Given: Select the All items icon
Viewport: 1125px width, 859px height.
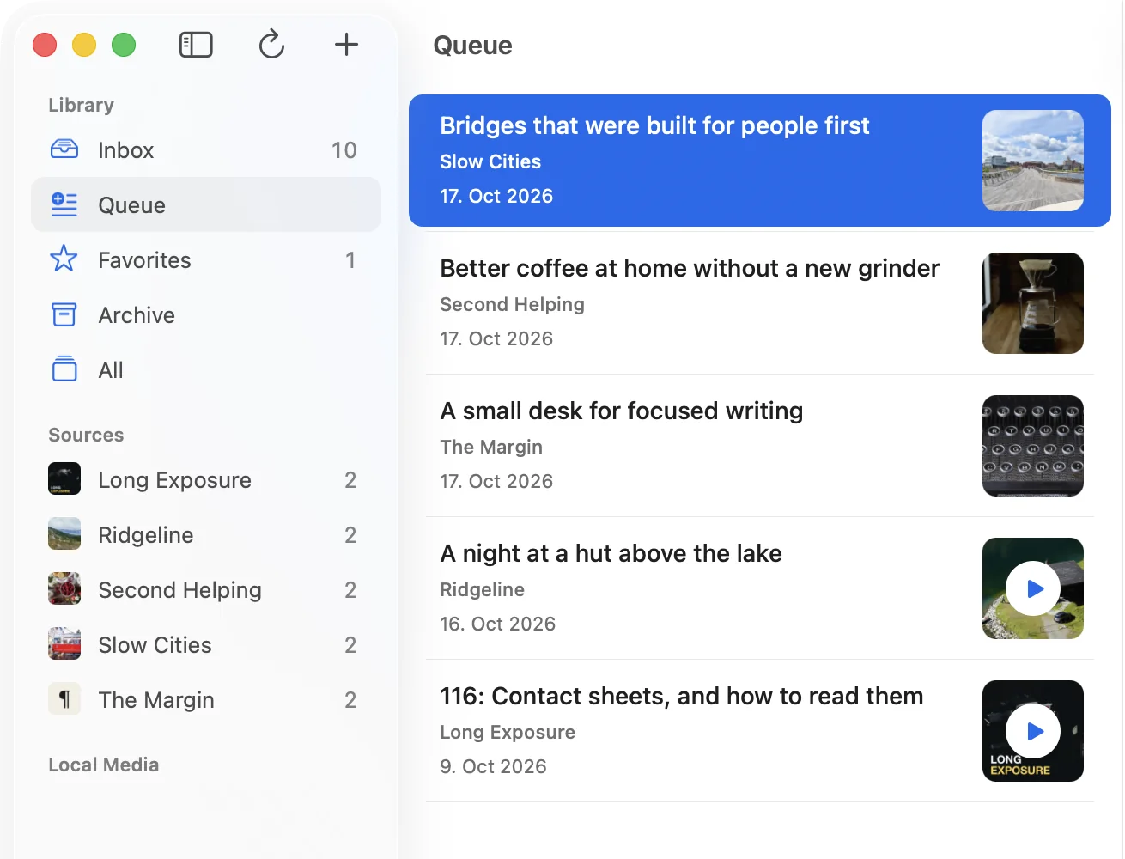Looking at the screenshot, I should [x=64, y=369].
